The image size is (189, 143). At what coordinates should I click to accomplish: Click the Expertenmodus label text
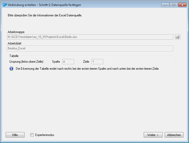(x=45, y=135)
